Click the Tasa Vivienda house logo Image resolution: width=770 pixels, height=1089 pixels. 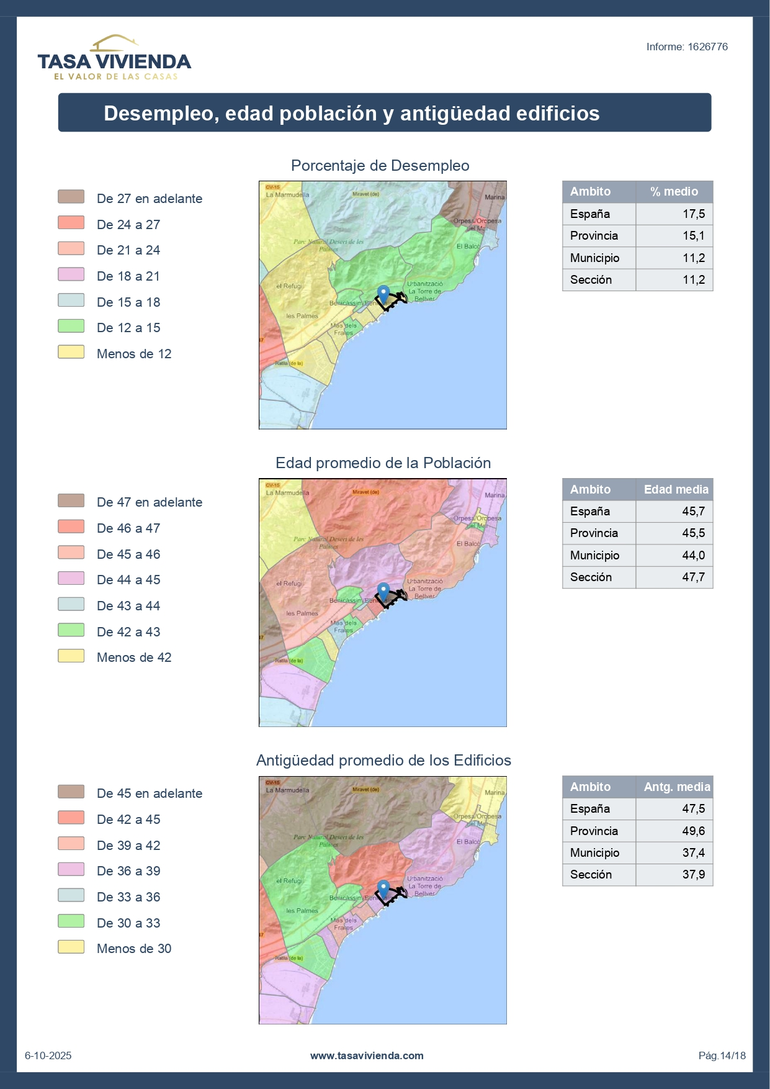coord(114,58)
